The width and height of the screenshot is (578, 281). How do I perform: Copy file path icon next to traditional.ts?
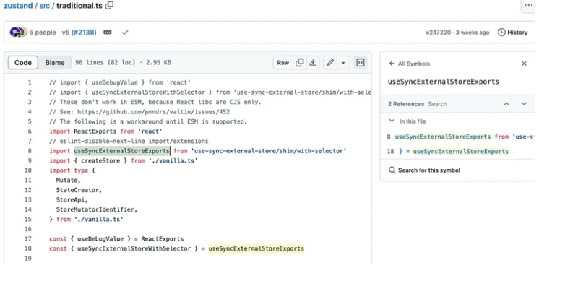[110, 6]
